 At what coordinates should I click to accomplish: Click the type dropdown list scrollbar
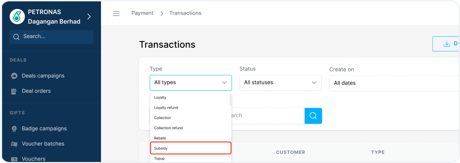point(230,100)
